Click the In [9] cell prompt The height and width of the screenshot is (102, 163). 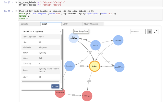(8, 11)
